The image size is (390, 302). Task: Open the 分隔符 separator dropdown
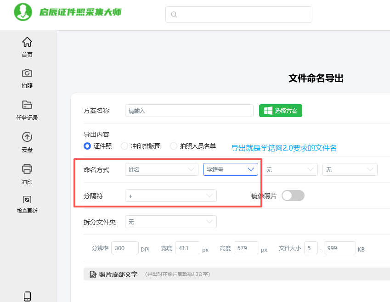click(171, 196)
